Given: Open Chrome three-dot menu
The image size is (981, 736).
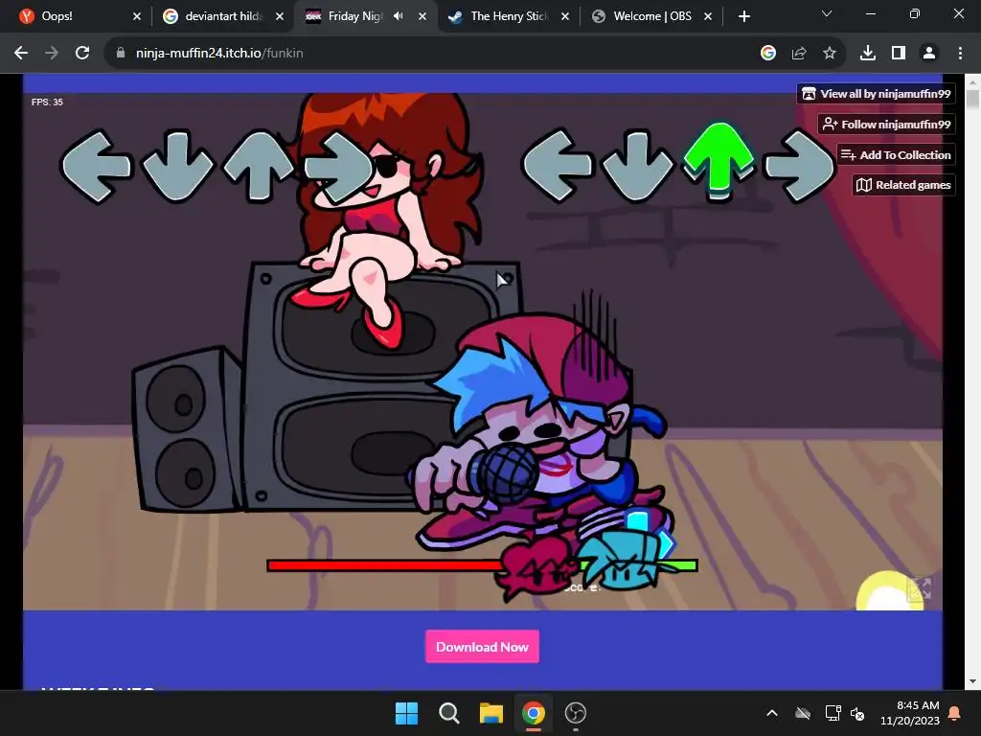Looking at the screenshot, I should coord(960,54).
